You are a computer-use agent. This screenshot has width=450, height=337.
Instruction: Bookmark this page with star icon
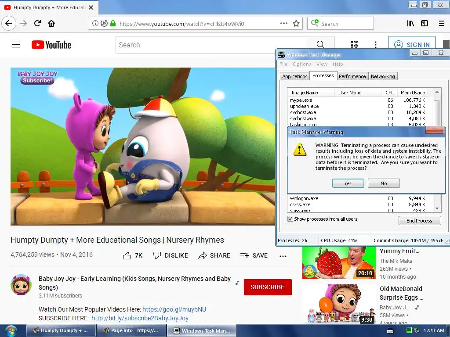click(x=296, y=24)
